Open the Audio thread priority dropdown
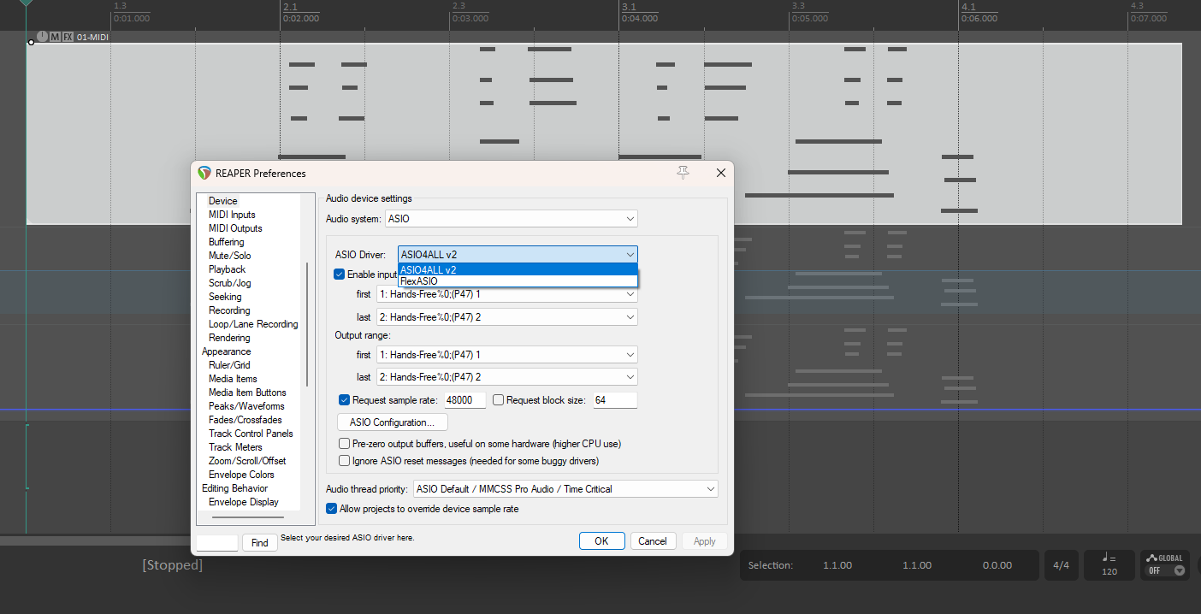This screenshot has width=1201, height=614. [565, 489]
